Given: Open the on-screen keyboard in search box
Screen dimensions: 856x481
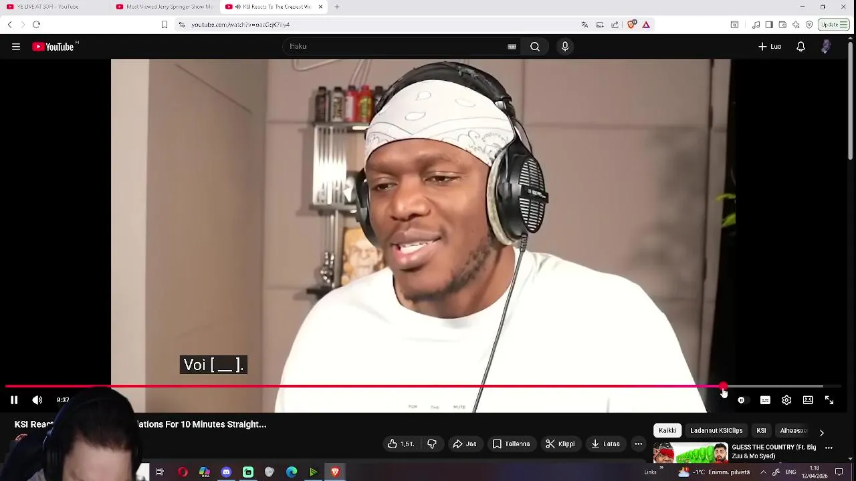Looking at the screenshot, I should pyautogui.click(x=512, y=47).
